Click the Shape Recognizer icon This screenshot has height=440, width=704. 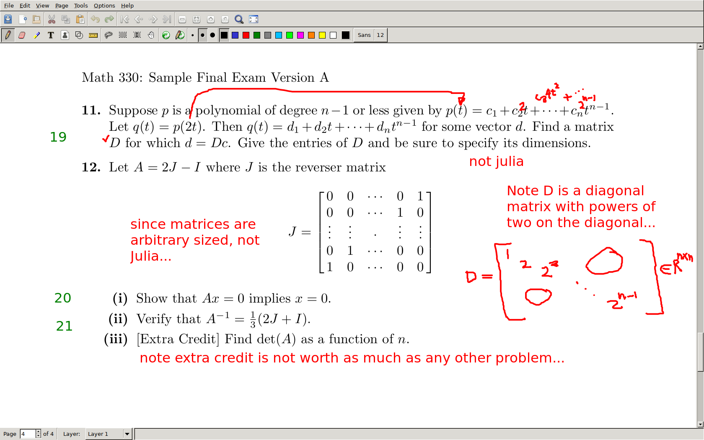coord(79,35)
